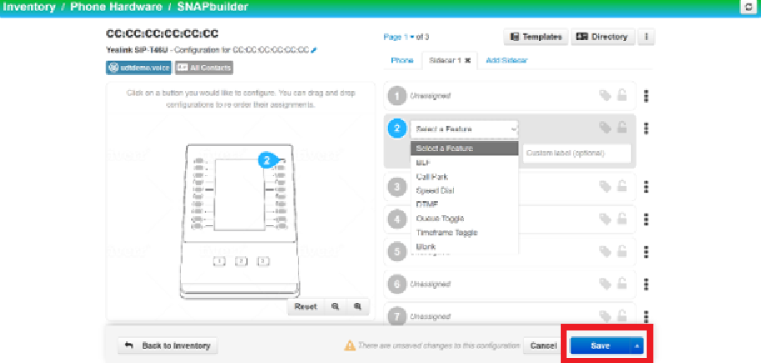Click the blue 2 marker on the sidecar image
This screenshot has height=363, width=761.
[267, 159]
